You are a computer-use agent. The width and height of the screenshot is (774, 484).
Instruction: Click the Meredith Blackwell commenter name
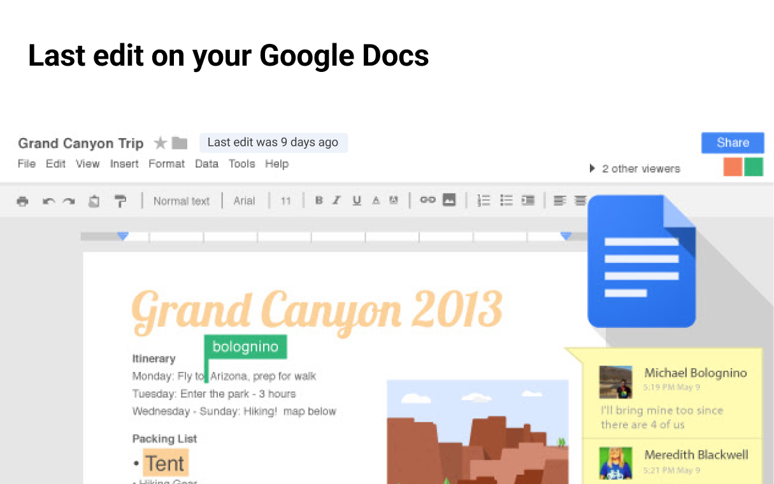pyautogui.click(x=696, y=455)
